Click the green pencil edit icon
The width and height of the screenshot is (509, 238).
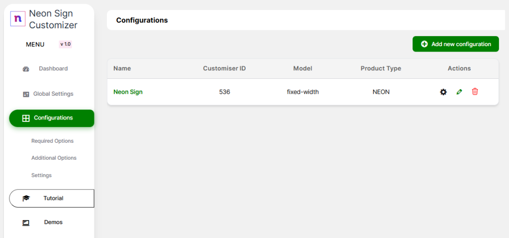(x=459, y=92)
